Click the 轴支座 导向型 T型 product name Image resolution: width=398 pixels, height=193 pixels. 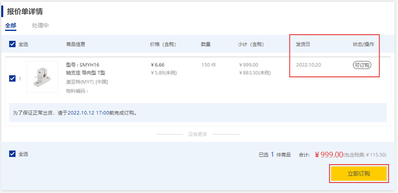coord(86,73)
